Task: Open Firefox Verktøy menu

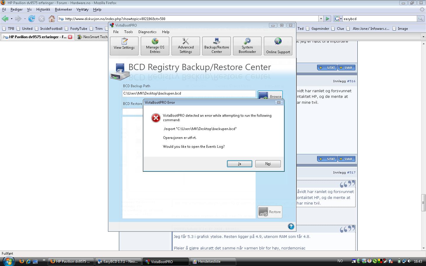Action: [82, 9]
